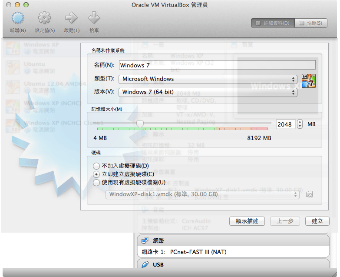Viewport: 340px width, 277px height.
Task: Click the memory size slider handle
Action: 140,124
